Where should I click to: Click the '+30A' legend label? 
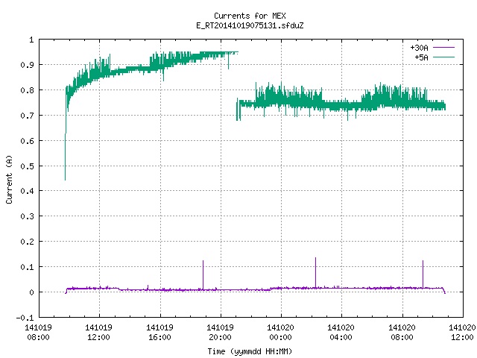click(419, 48)
